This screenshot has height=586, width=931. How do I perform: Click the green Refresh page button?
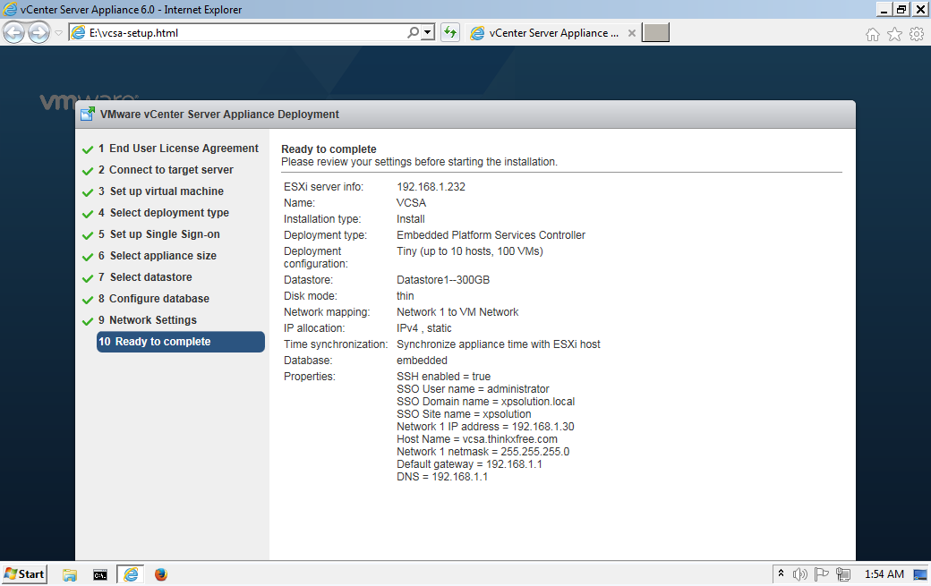(450, 32)
